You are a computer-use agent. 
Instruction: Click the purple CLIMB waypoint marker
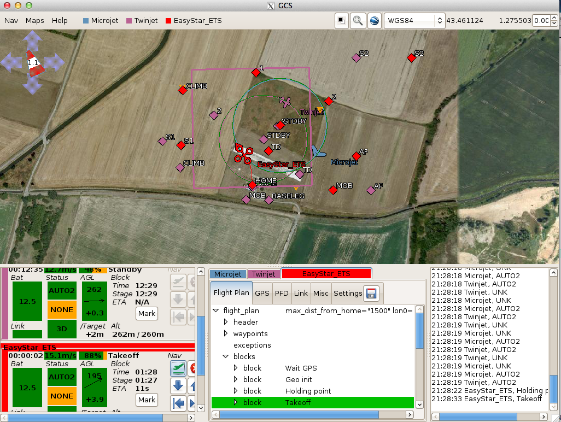[180, 167]
